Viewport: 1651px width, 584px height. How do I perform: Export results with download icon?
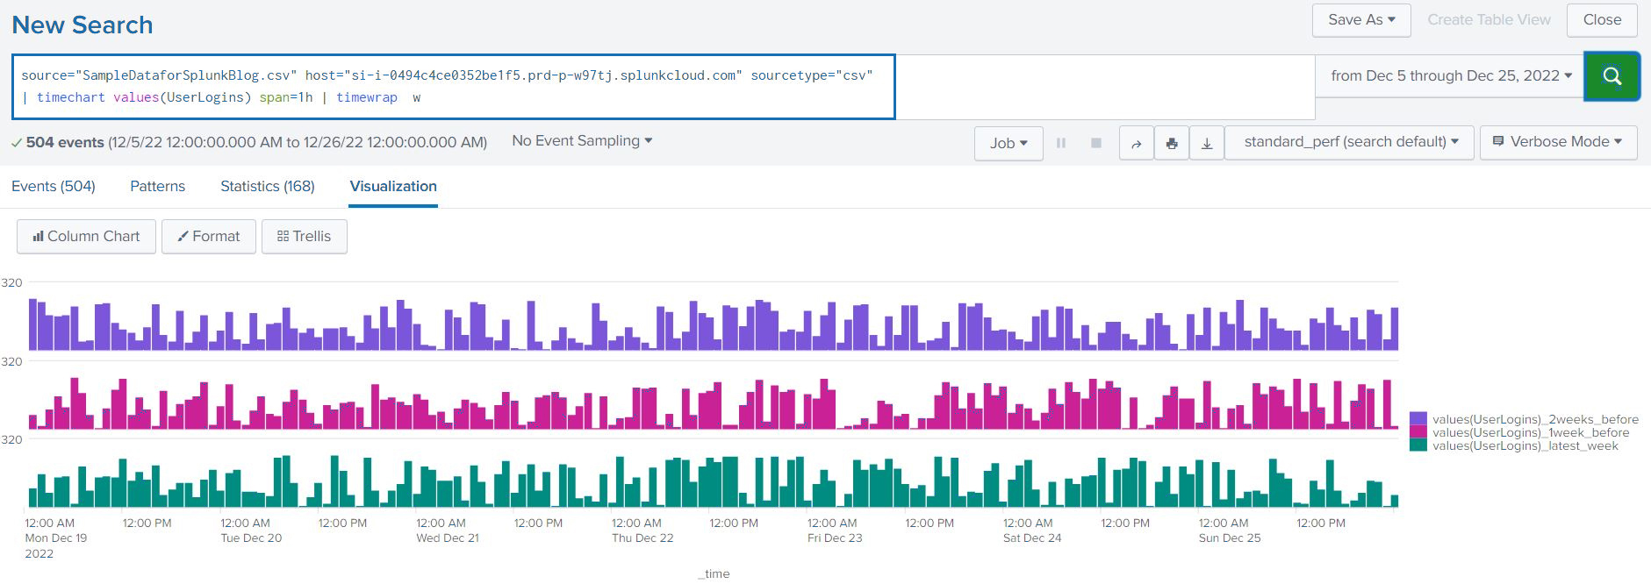point(1207,143)
